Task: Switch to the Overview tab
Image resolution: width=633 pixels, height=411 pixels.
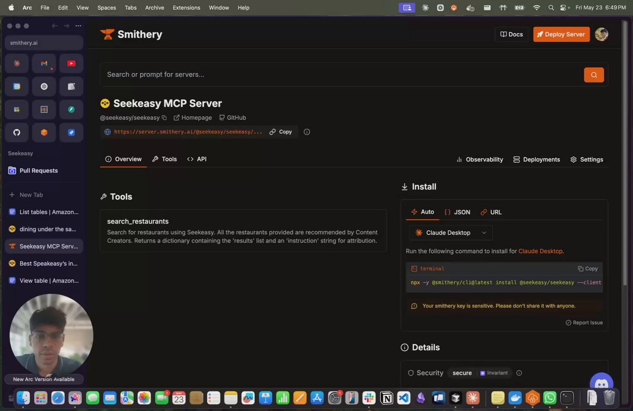Action: click(123, 159)
